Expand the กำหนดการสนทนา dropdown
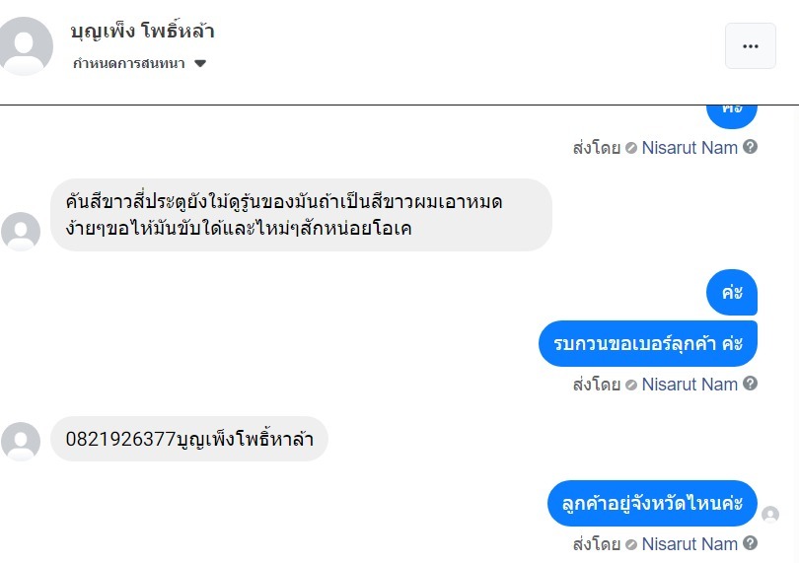The width and height of the screenshot is (799, 563). click(x=138, y=63)
